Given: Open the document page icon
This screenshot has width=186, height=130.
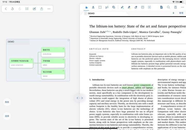Looking at the screenshot, I should [x=161, y=7].
